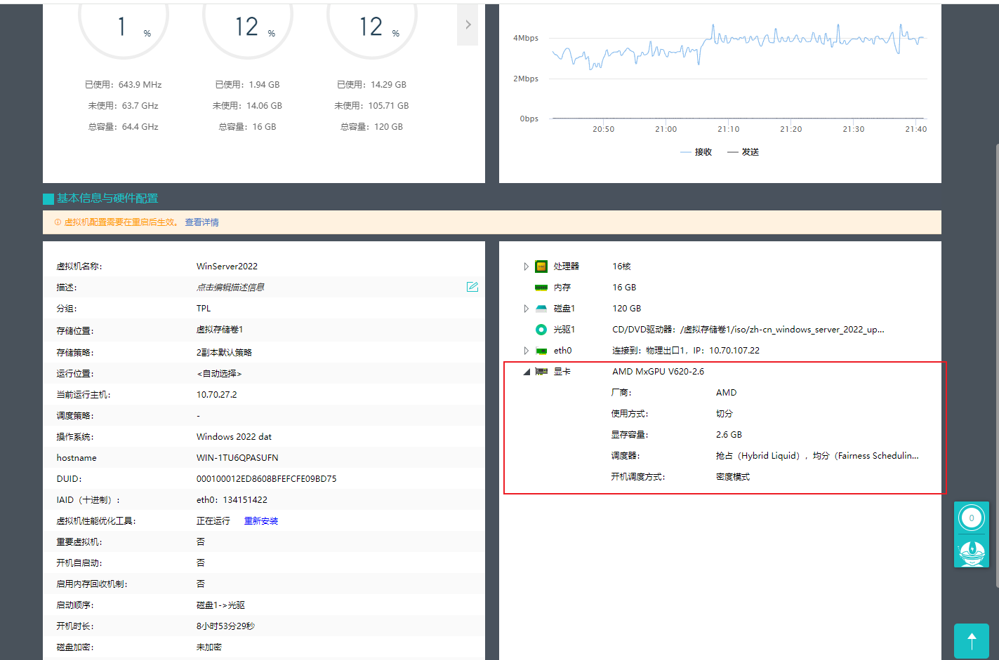
Task: Open the 查看详情 link in warning banner
Action: (201, 222)
